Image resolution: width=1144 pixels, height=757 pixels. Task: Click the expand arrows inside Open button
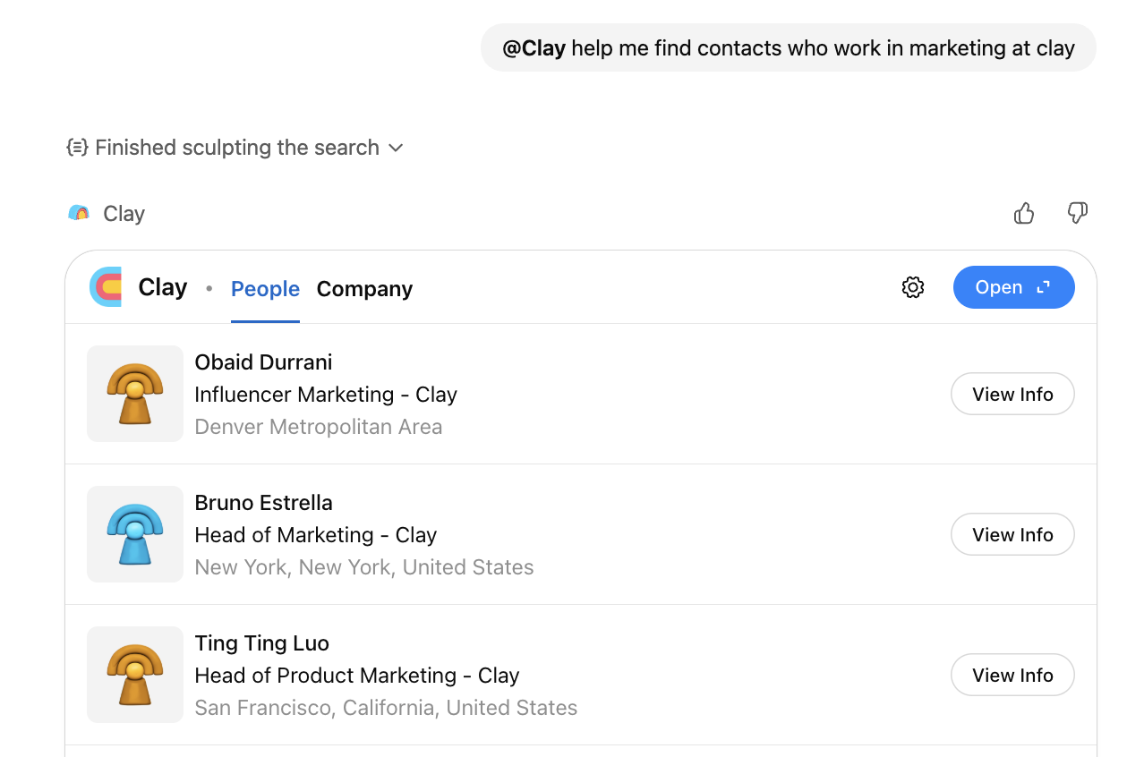click(1043, 287)
